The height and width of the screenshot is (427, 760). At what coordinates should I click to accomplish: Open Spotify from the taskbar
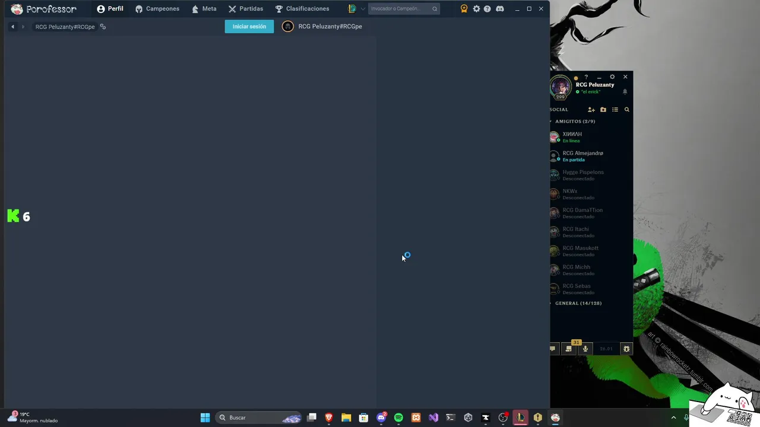(398, 418)
